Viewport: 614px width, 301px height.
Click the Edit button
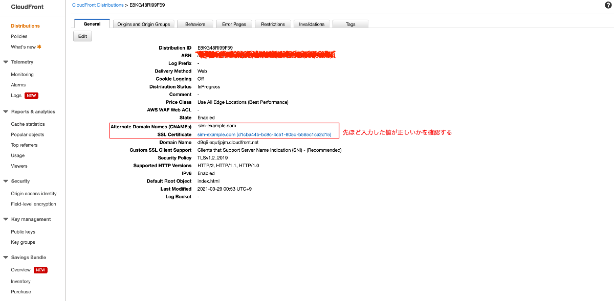(82, 36)
